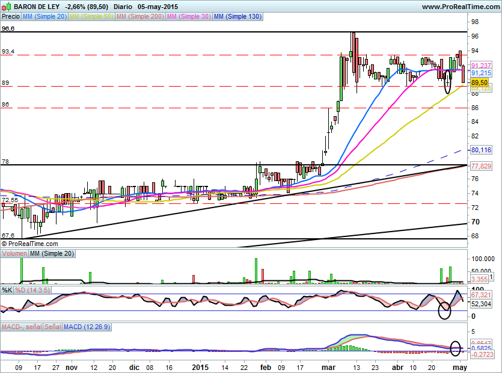Click the highlighted 89,50 current price tag
Screen dimensions: 502x373
click(x=479, y=82)
